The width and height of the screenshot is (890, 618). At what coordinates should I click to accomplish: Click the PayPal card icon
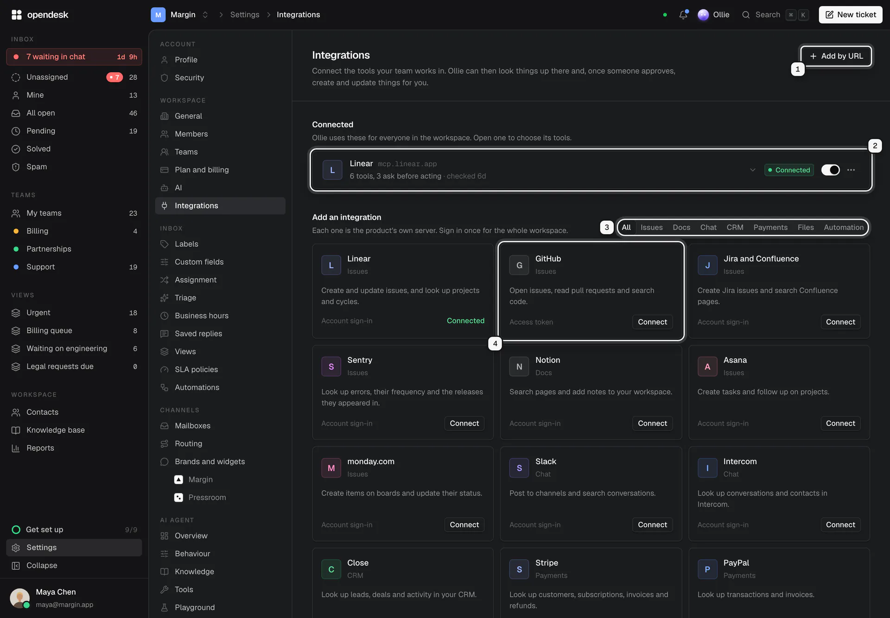click(707, 569)
